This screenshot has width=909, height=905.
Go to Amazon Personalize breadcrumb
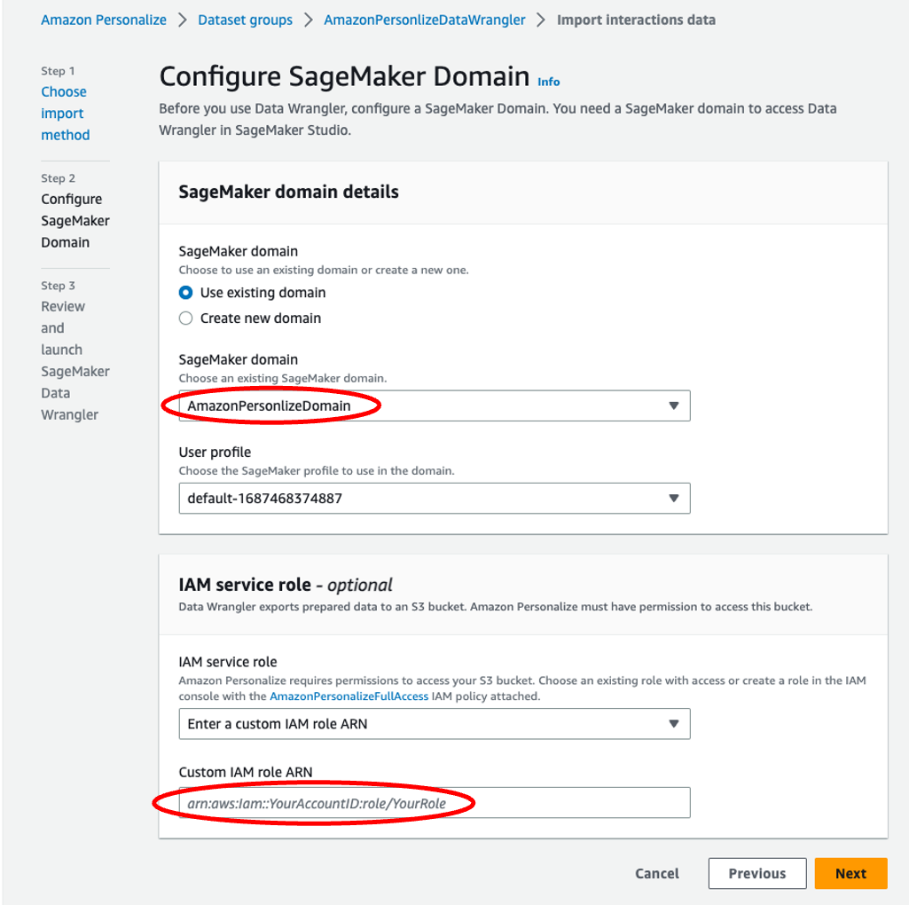click(104, 20)
